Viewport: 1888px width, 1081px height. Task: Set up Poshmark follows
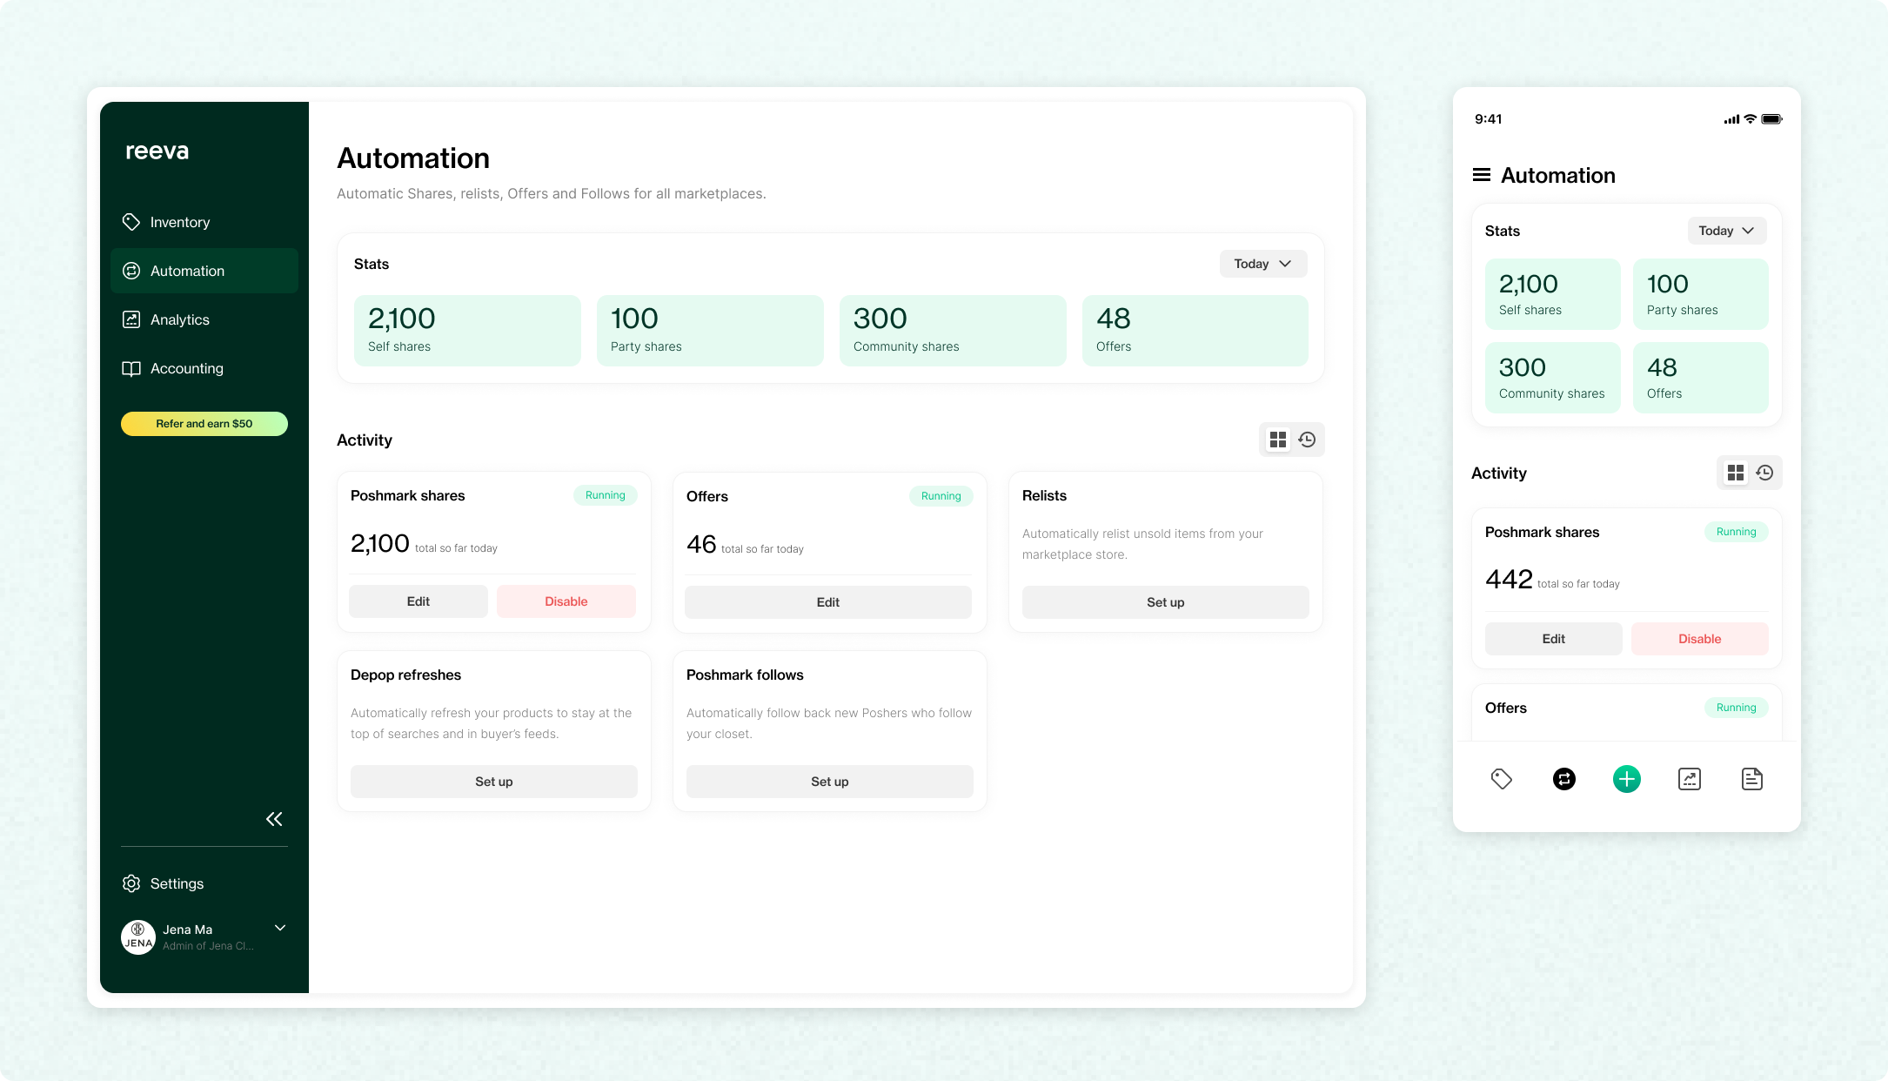tap(830, 782)
